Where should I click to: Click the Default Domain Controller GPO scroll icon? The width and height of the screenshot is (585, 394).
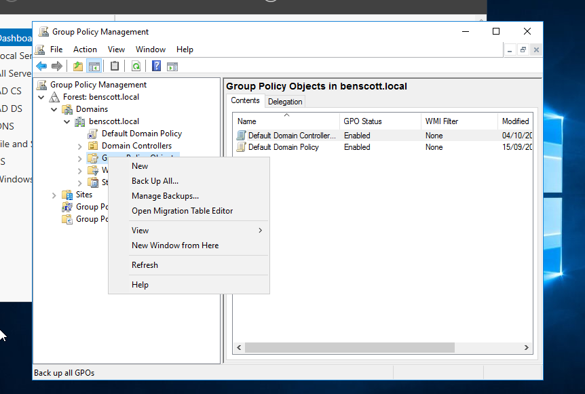point(242,136)
